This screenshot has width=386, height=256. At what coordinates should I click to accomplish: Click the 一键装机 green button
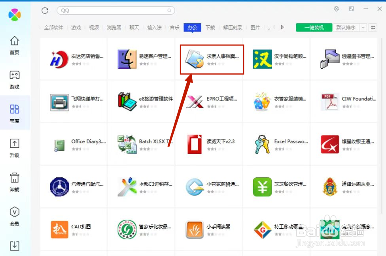click(314, 27)
